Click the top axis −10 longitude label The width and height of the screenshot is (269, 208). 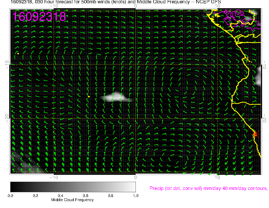point(53,6)
